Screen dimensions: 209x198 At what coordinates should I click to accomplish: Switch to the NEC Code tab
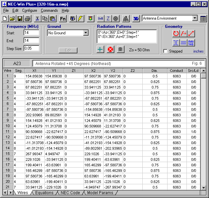click(x=70, y=193)
